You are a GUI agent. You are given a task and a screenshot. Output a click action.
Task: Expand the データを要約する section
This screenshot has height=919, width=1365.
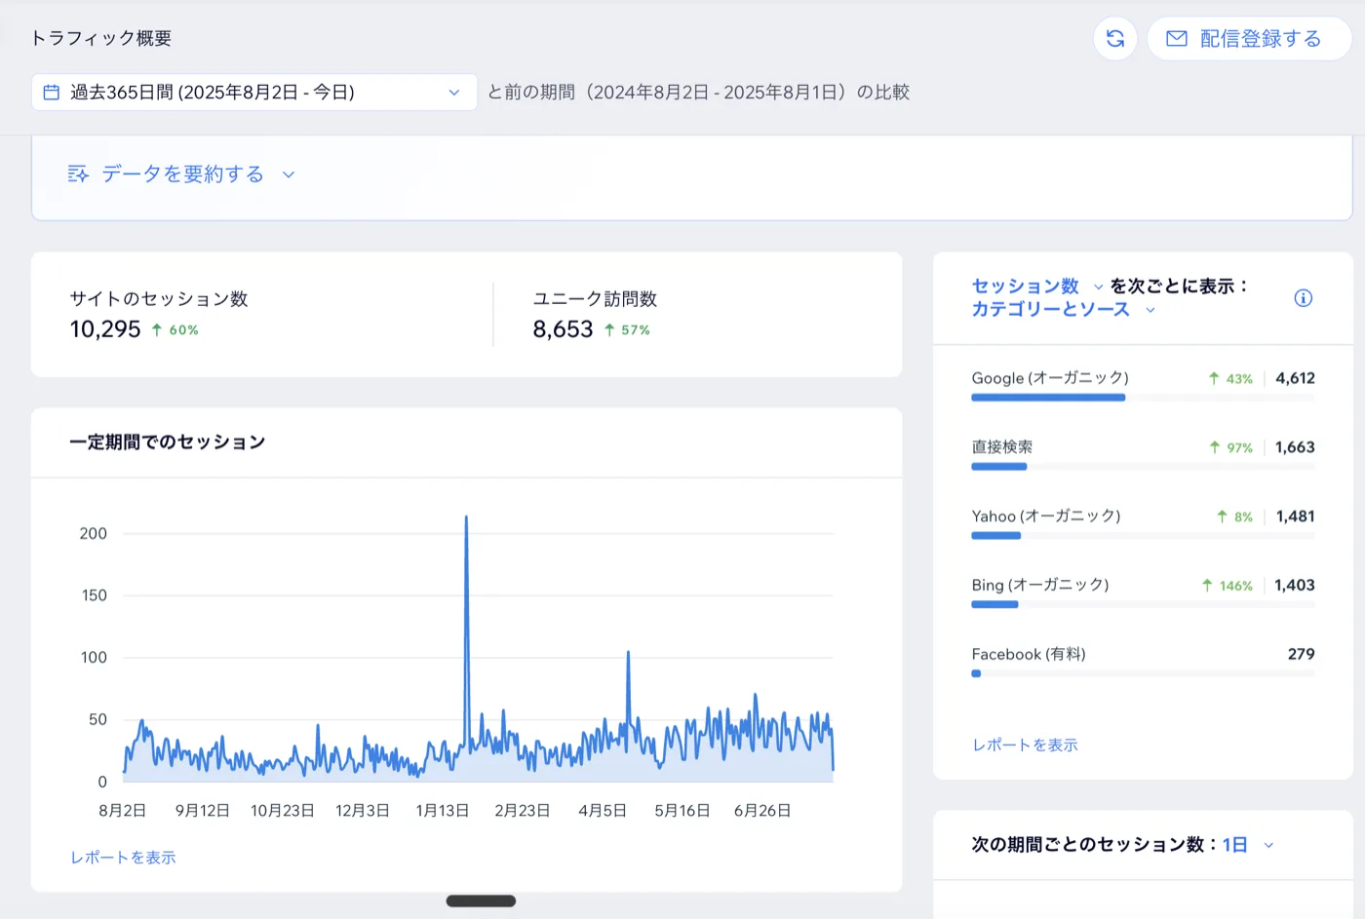[x=180, y=174]
